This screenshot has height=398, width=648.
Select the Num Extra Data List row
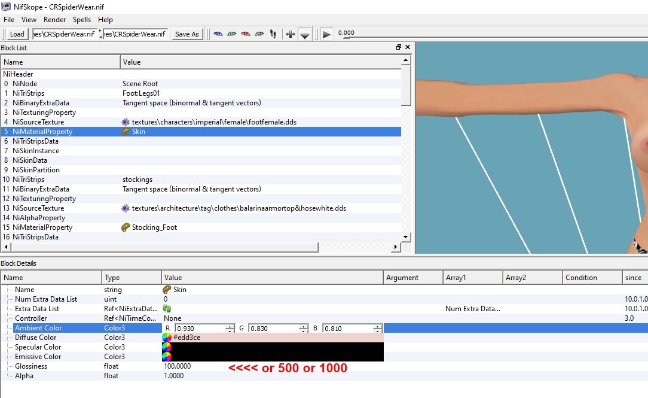pyautogui.click(x=324, y=299)
